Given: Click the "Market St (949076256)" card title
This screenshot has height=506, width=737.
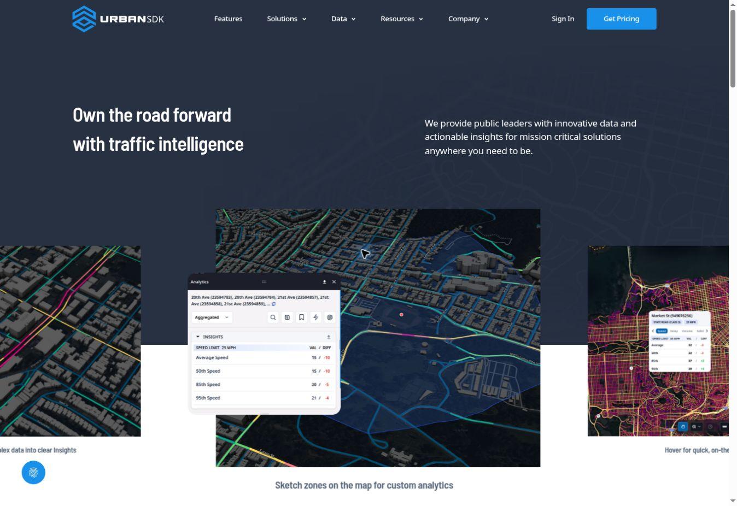Looking at the screenshot, I should pos(672,316).
